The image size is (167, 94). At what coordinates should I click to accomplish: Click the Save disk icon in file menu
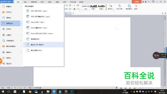click(x=4, y=18)
